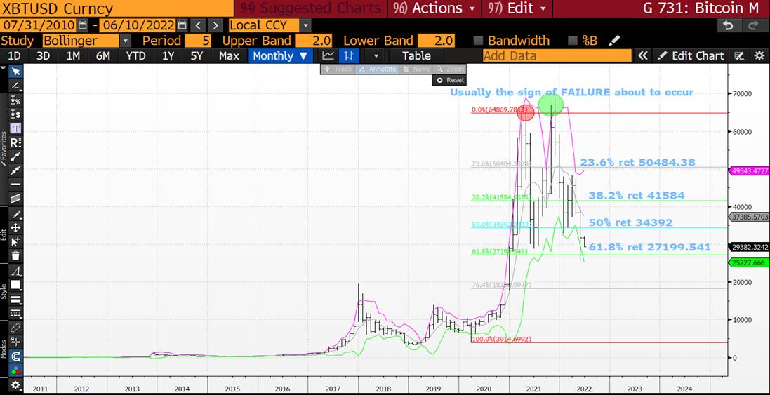The height and width of the screenshot is (395, 770).
Task: Select the 3D time range
Action: tap(44, 56)
